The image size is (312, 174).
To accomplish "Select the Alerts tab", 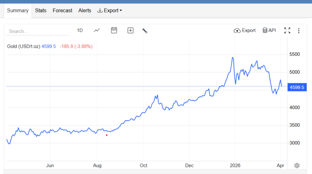I will (84, 11).
